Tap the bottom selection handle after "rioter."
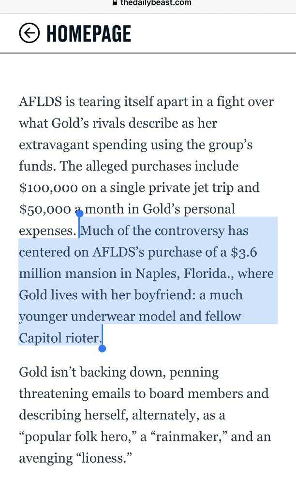Screen dimensions: 296x495 click(x=102, y=348)
